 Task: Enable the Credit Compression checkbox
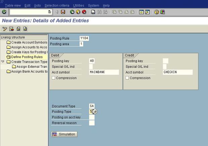tap(127, 78)
